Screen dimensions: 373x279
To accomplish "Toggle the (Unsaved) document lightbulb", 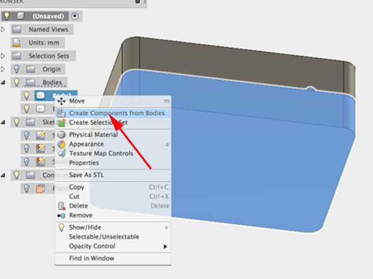I will coord(6,16).
